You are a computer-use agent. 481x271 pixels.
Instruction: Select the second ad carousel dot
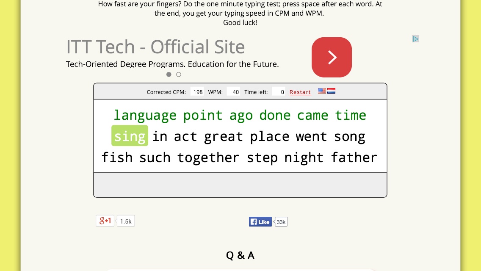[x=179, y=74]
